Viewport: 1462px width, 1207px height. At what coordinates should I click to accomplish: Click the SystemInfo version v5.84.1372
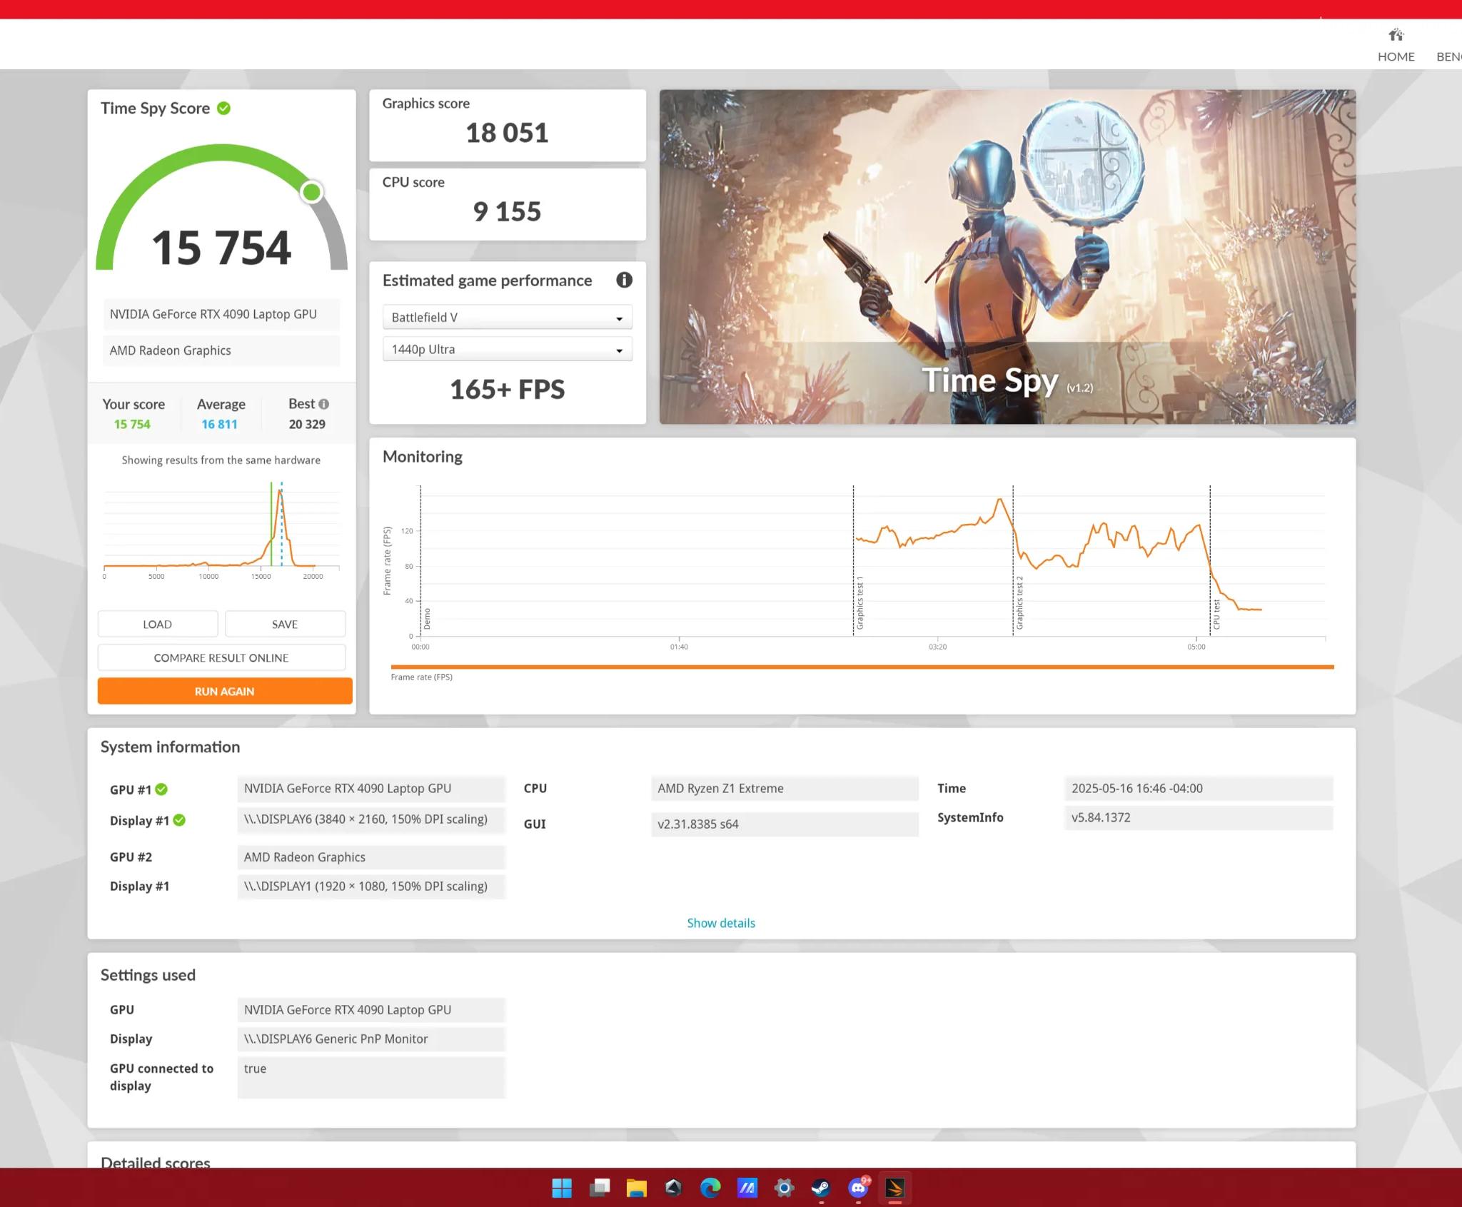click(1198, 817)
